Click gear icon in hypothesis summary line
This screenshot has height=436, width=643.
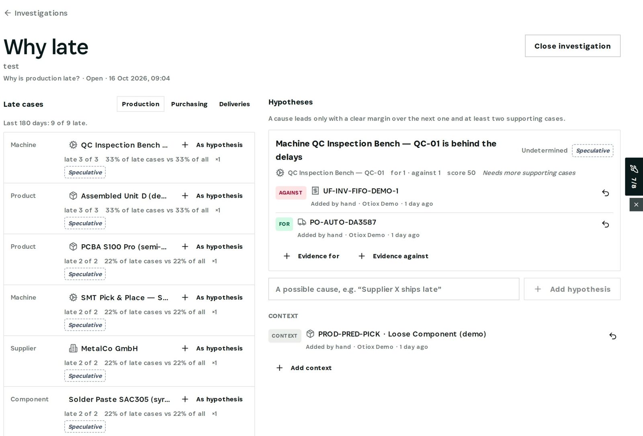280,173
